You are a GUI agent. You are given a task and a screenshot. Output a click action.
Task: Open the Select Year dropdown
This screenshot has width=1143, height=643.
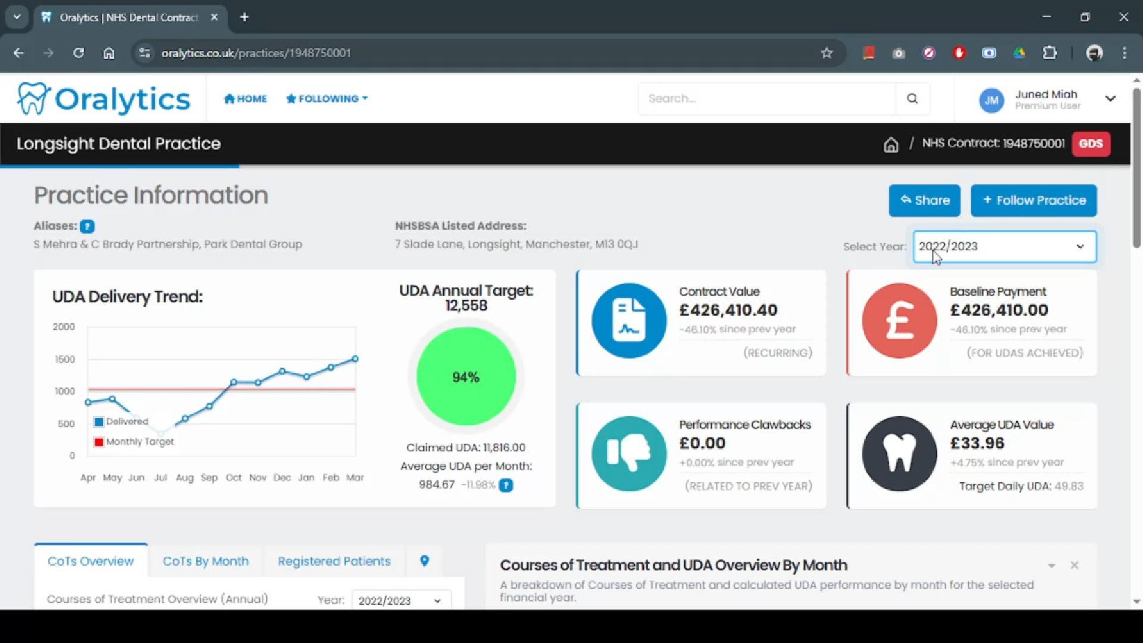[x=1004, y=246]
